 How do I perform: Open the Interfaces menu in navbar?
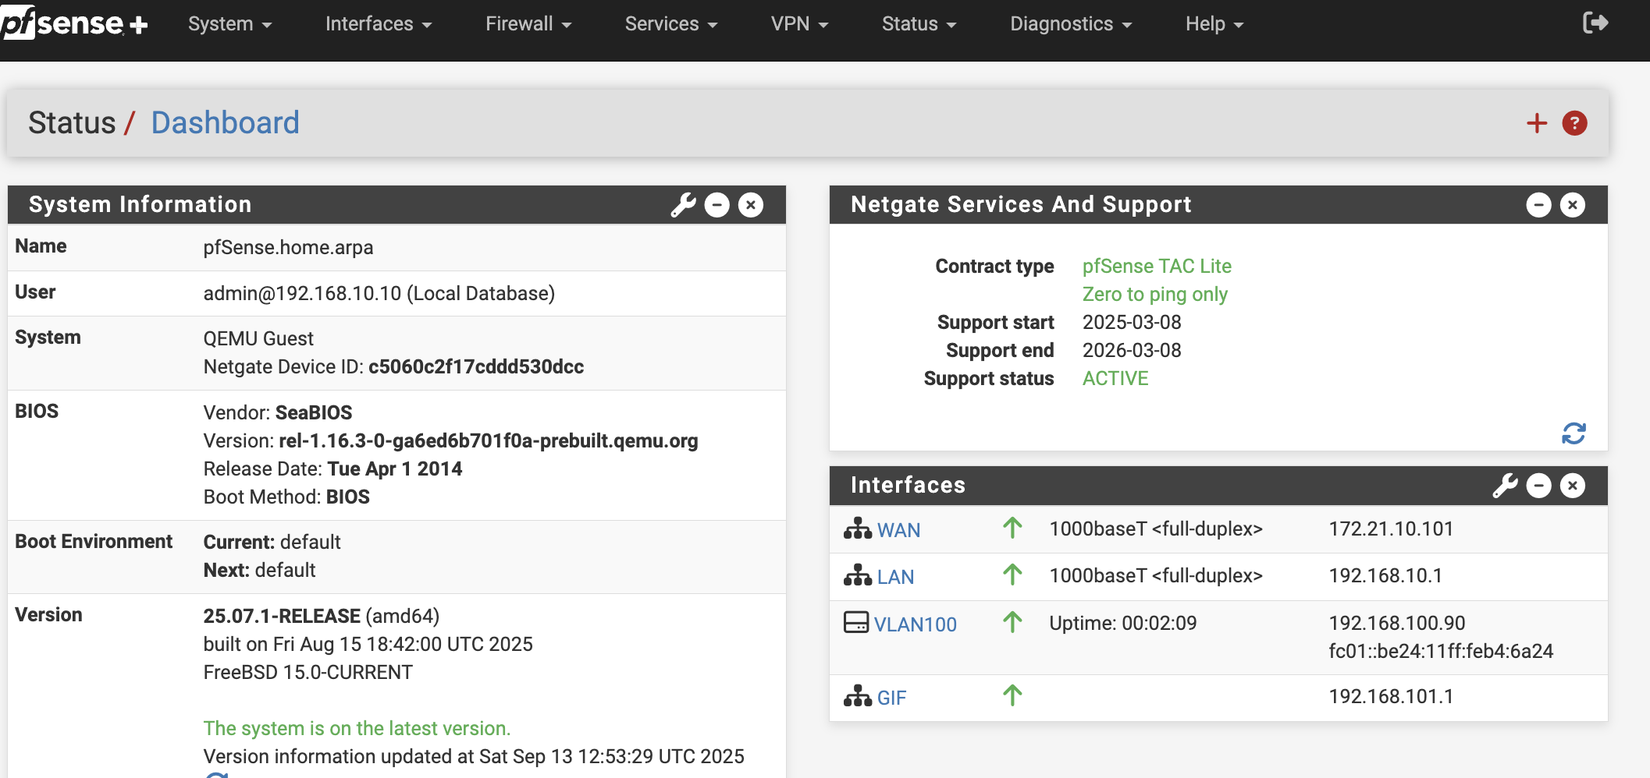click(x=379, y=24)
